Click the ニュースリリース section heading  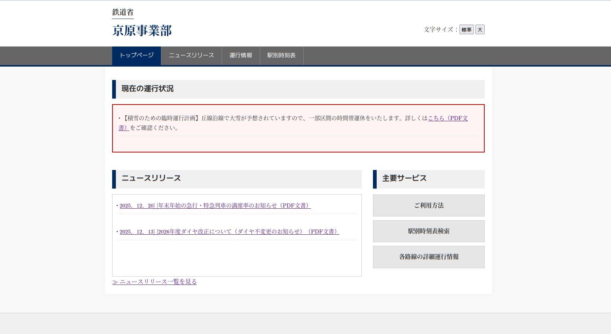tap(151, 179)
